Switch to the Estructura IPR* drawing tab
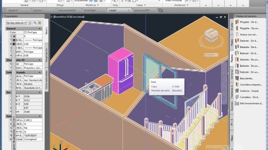The width and height of the screenshot is (268, 150). coord(142,10)
